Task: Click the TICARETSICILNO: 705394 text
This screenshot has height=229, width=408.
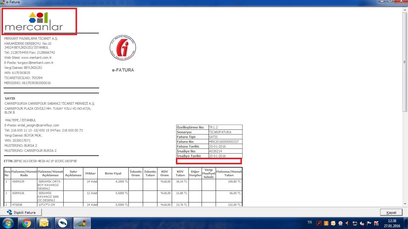Action: pos(23,78)
